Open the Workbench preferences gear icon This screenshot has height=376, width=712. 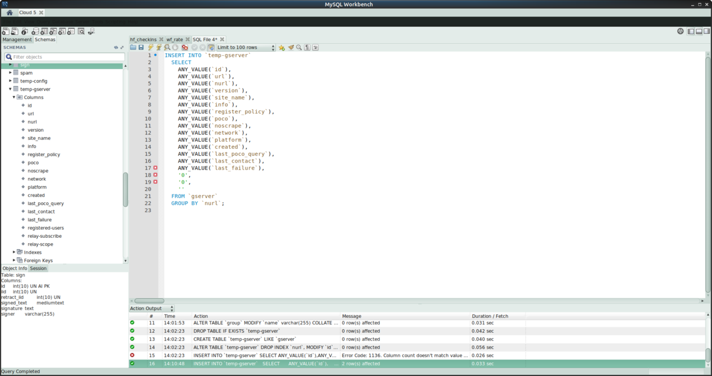point(680,31)
